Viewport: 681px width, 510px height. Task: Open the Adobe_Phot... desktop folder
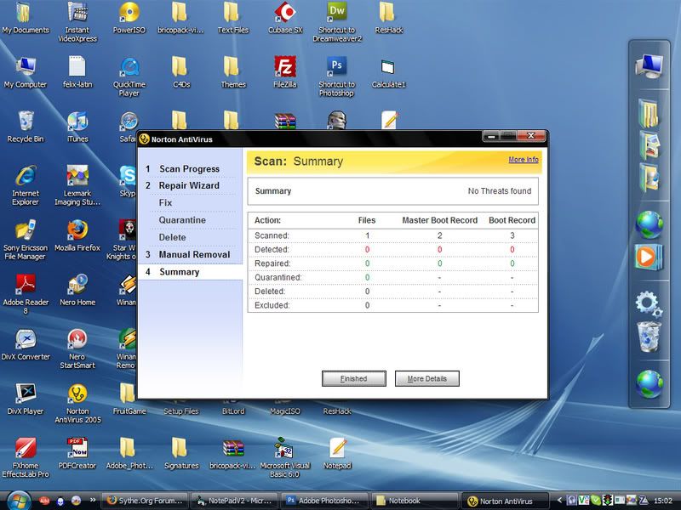129,453
